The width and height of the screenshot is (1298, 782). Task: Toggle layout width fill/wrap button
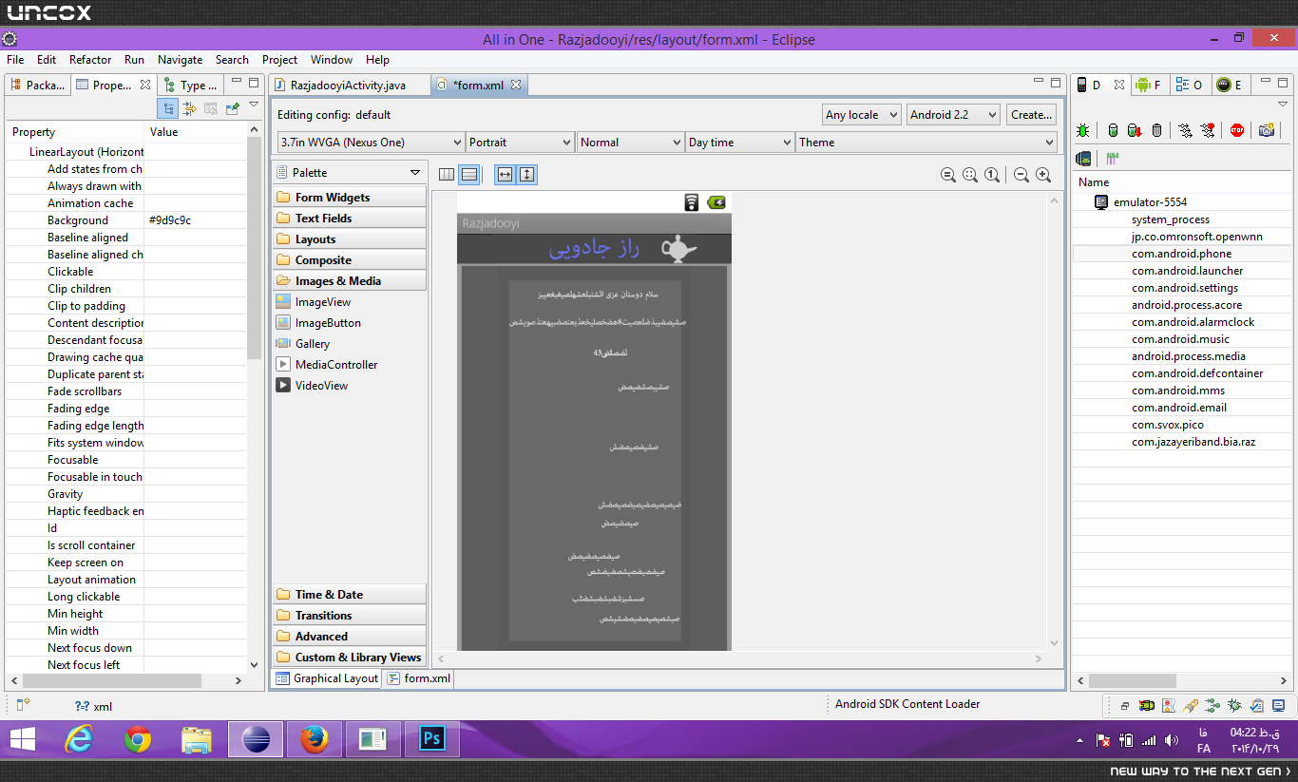coord(506,175)
